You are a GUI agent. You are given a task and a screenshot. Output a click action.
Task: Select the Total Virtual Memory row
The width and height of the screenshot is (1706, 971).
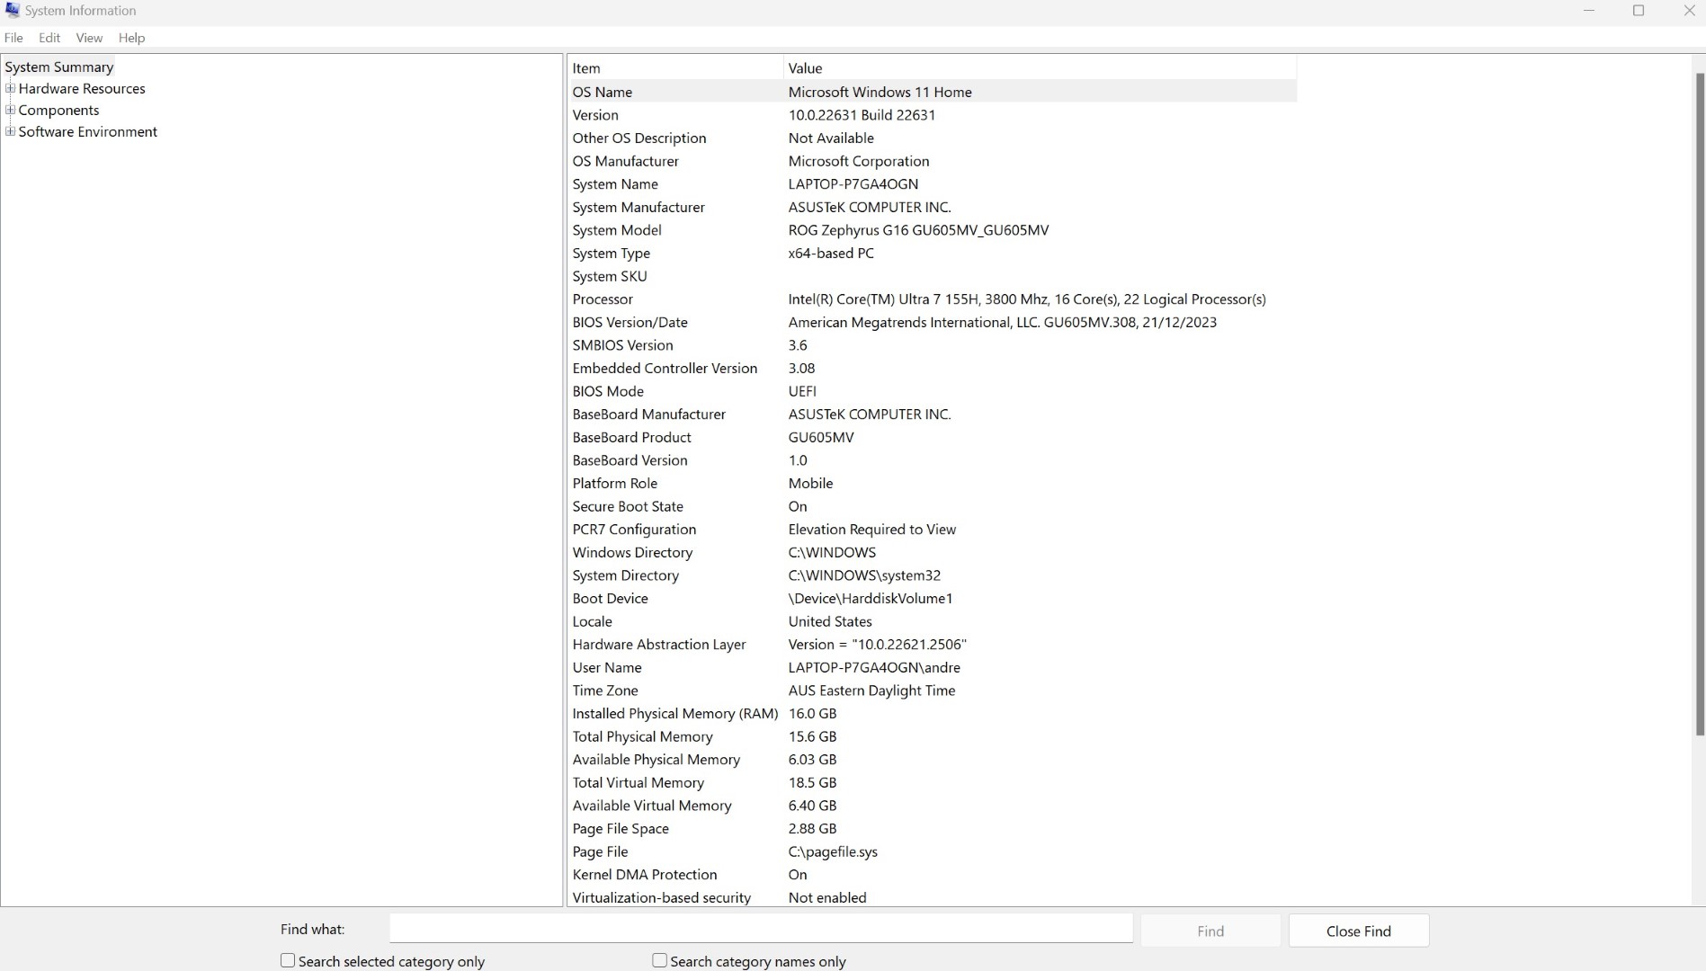tap(933, 782)
